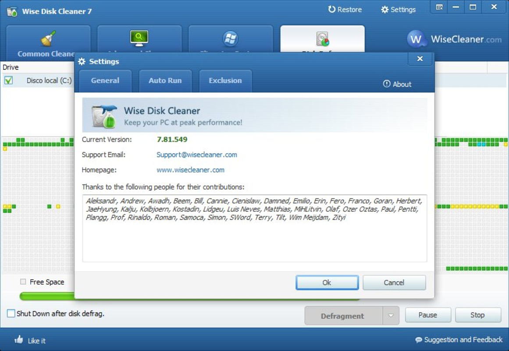Toggle the Free Space legend checkbox
This screenshot has height=351, width=509.
23,282
